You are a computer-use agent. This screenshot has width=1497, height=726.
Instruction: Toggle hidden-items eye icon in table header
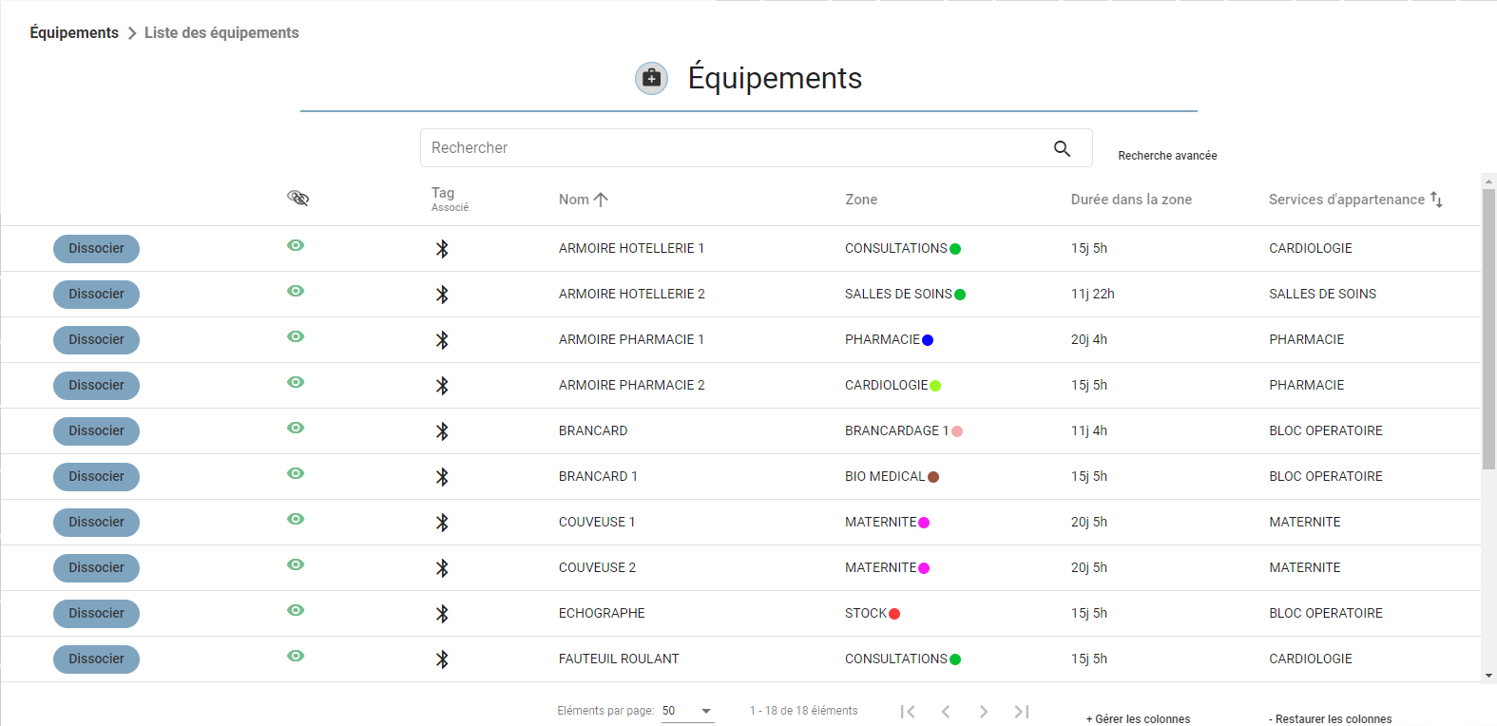pyautogui.click(x=297, y=198)
